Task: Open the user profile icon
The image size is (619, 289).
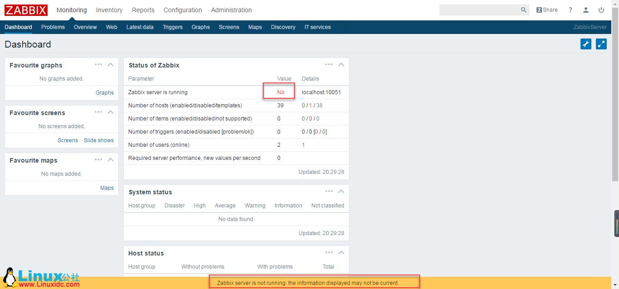Action: click(585, 10)
